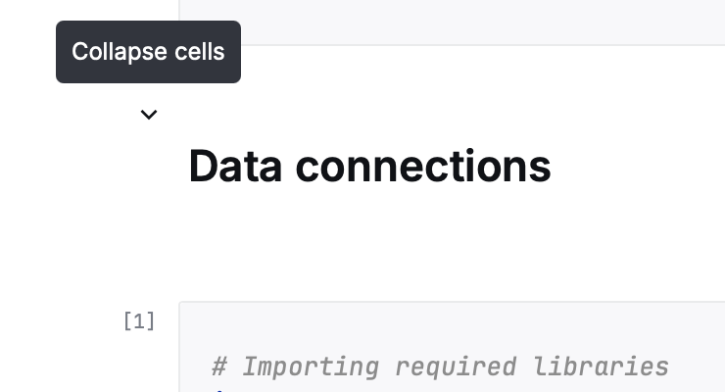Click the word required in the code comment
This screenshot has height=392, width=725.
pos(456,367)
